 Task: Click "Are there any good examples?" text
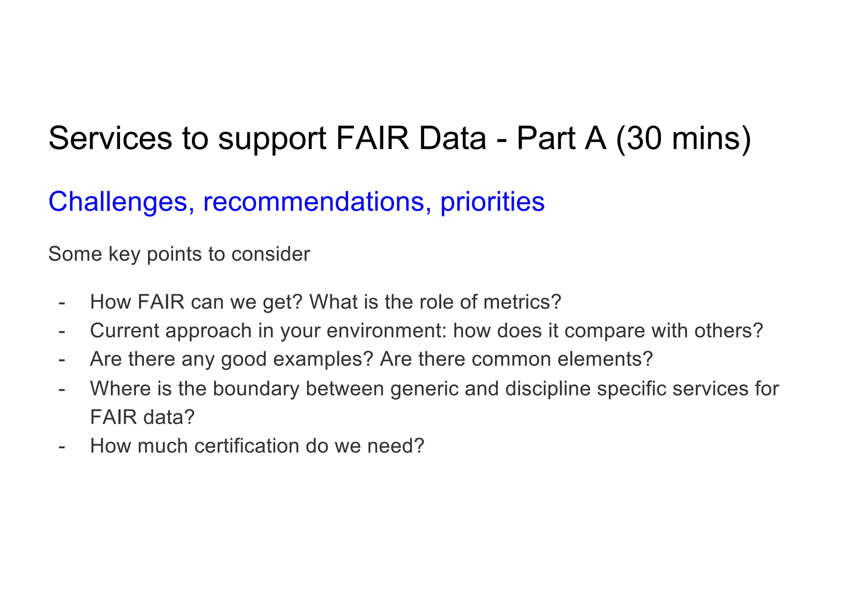pyautogui.click(x=232, y=359)
